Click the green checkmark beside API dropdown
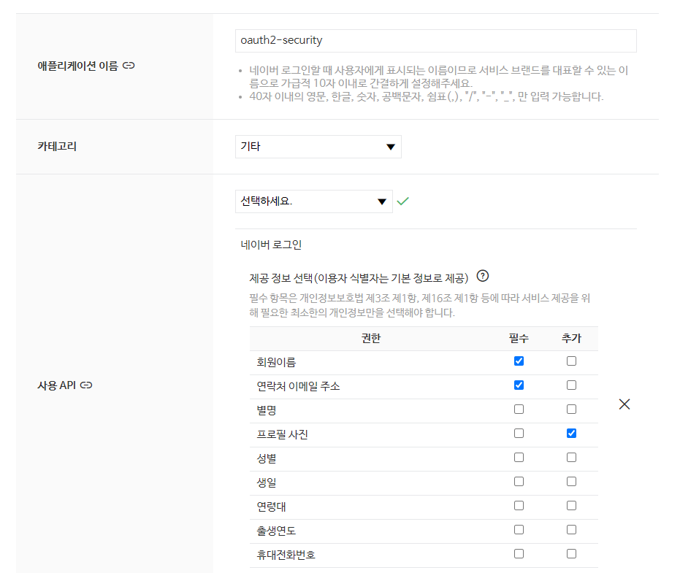The image size is (699, 573). (402, 201)
